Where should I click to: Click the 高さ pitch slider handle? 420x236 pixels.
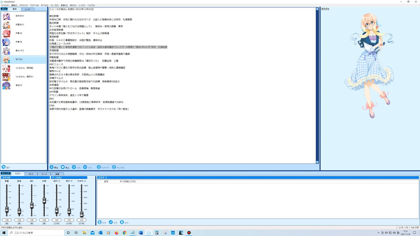pos(31,205)
